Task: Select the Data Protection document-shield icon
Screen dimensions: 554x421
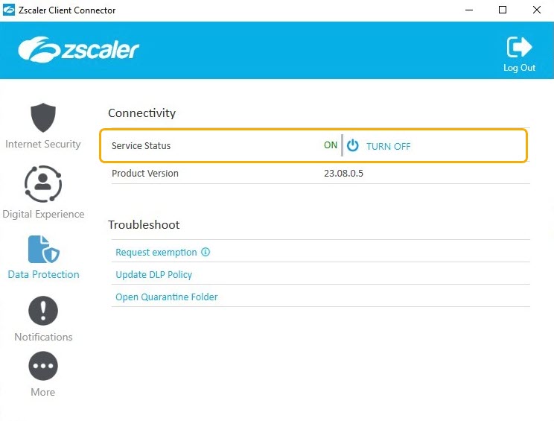Action: click(43, 249)
